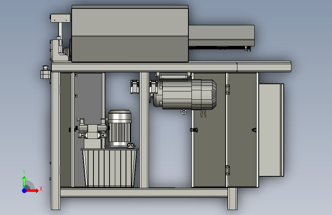Select the hydraulic valve block above the tank
Screen dimensions: 332x215
[x=92, y=131]
